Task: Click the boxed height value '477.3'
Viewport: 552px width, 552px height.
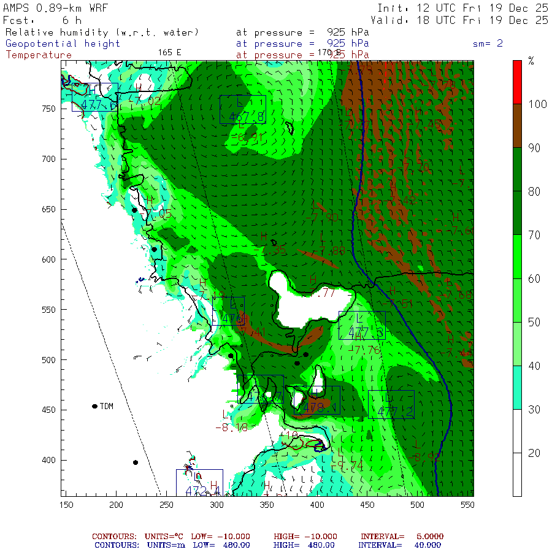Action: click(366, 332)
